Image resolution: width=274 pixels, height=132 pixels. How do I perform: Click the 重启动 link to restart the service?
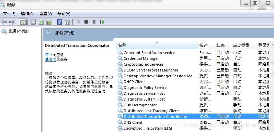[x=51, y=59]
